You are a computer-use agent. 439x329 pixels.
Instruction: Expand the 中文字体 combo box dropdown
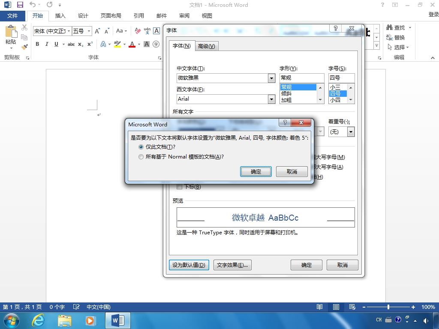click(271, 78)
